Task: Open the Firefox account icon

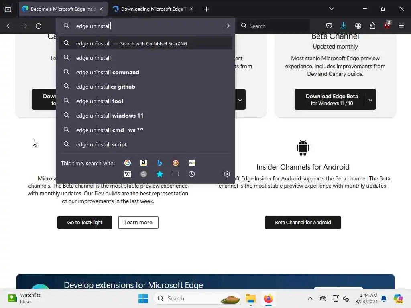Action: tap(358, 26)
